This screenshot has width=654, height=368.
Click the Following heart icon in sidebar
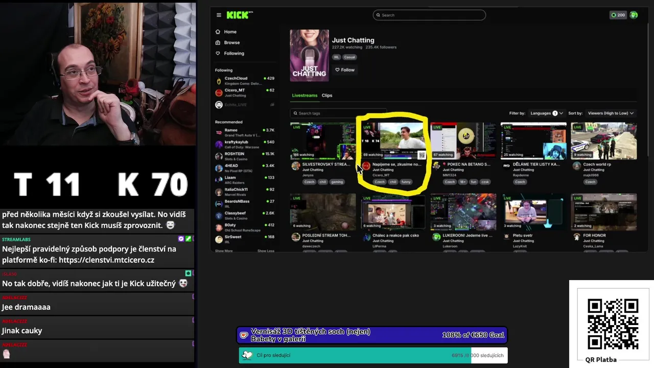pos(218,53)
